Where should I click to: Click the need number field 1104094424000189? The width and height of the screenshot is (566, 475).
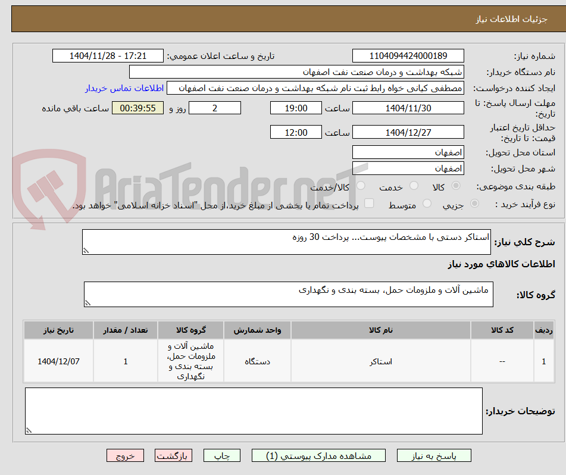click(x=408, y=56)
